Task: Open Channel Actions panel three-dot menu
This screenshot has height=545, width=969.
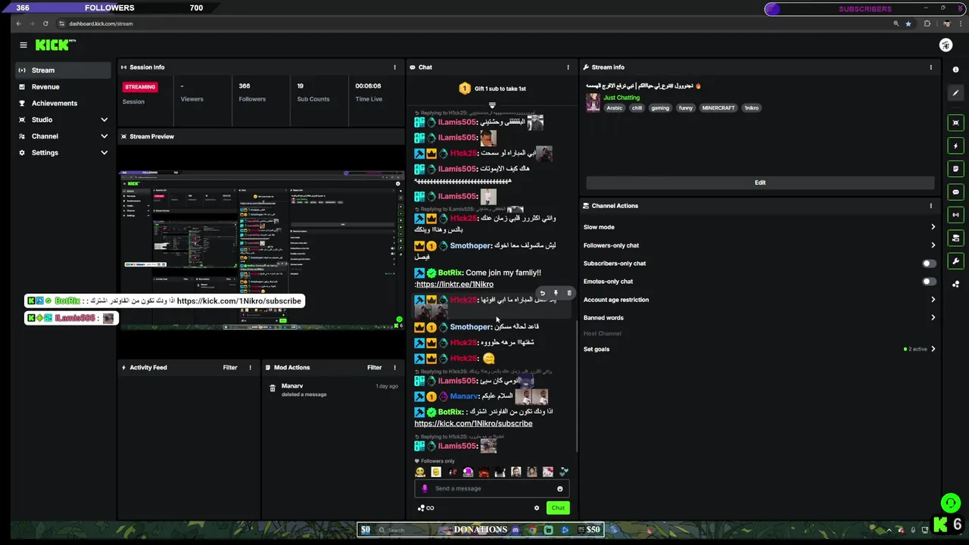Action: click(930, 206)
